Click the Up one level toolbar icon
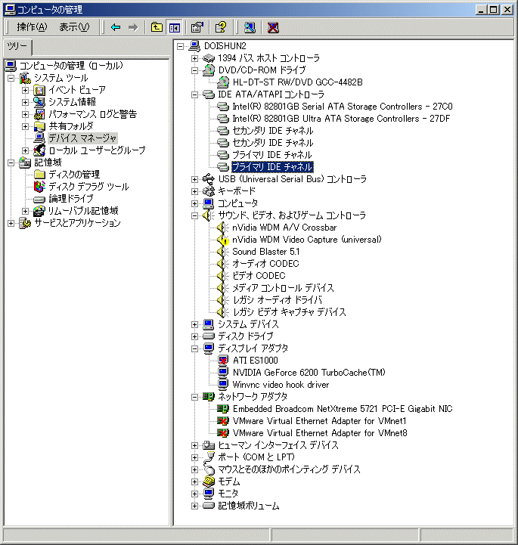The image size is (518, 545). (157, 28)
